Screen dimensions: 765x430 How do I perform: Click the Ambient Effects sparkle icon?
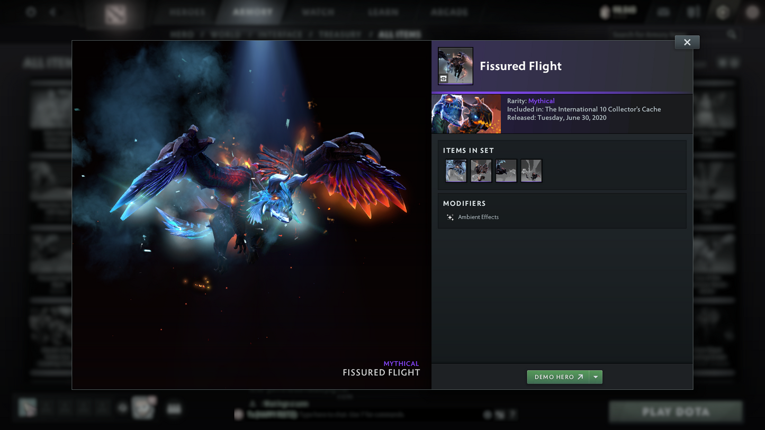click(450, 217)
